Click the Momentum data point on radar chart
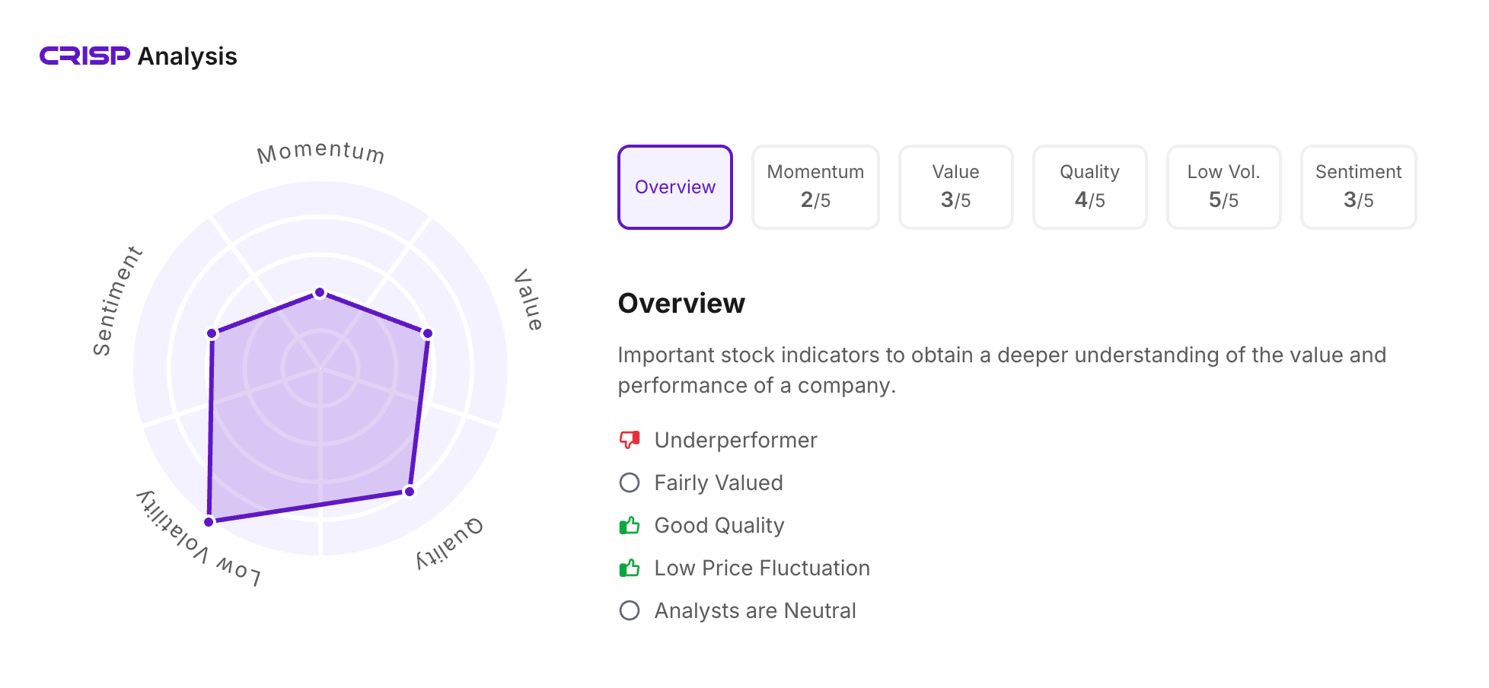This screenshot has width=1489, height=688. coord(320,293)
